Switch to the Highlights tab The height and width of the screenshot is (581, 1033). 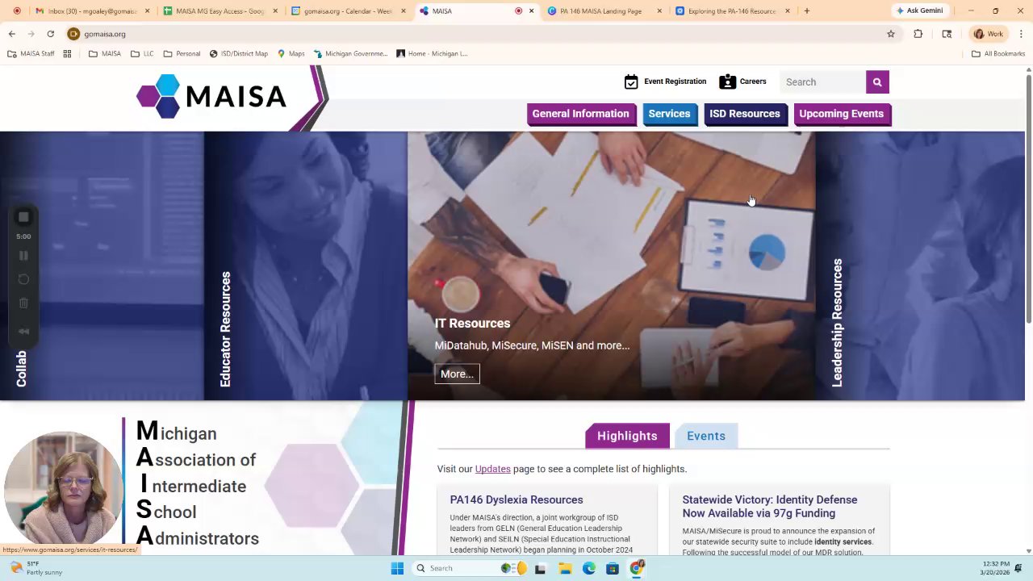click(x=627, y=436)
